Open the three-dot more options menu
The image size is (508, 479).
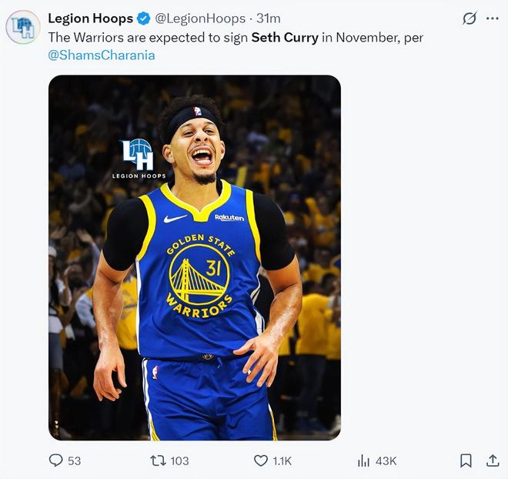click(493, 18)
